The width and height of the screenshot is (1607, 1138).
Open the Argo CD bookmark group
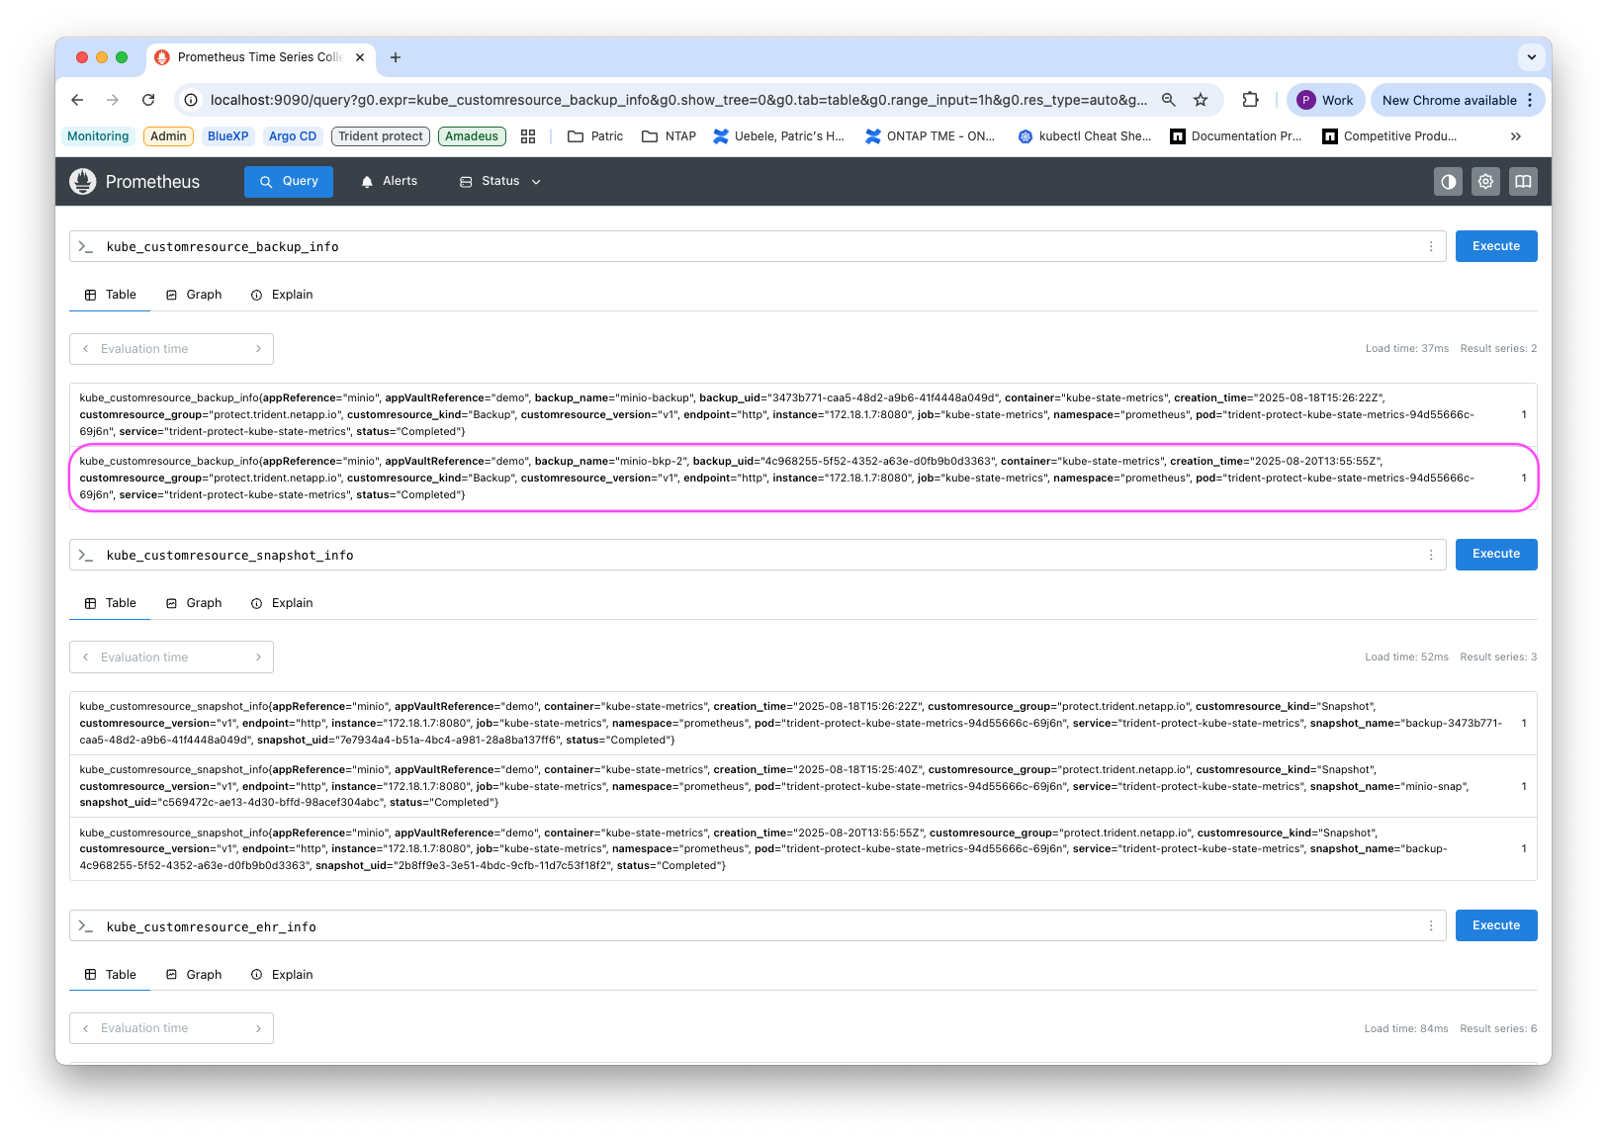293,136
